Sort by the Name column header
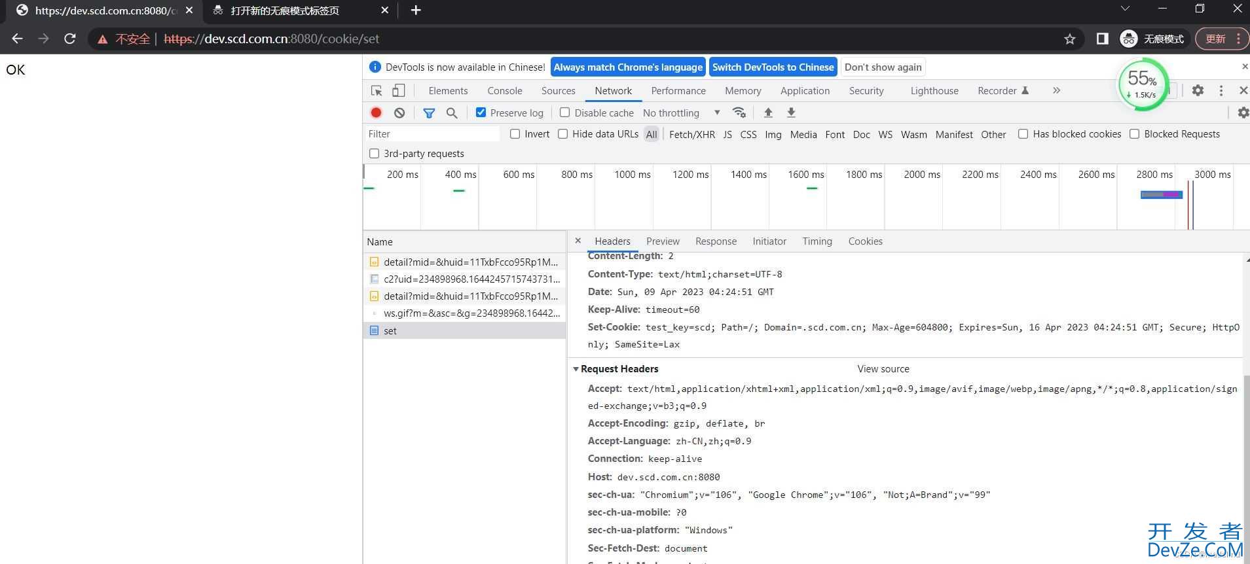The height and width of the screenshot is (564, 1250). tap(464, 241)
